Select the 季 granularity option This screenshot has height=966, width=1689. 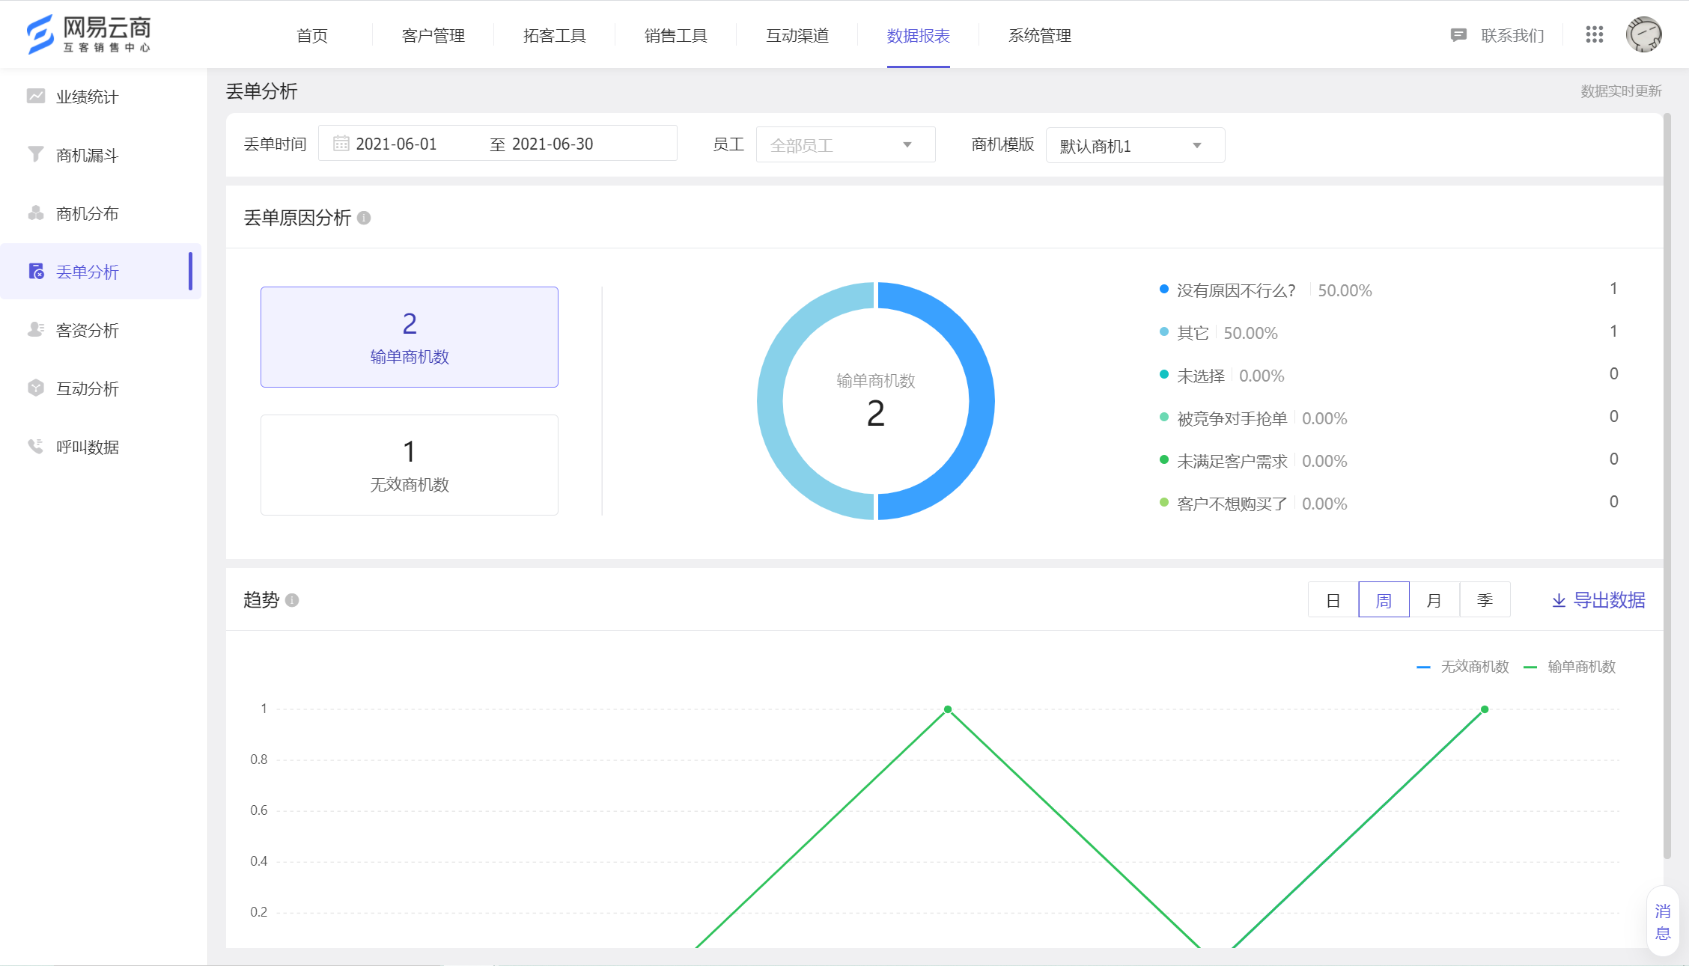pos(1485,600)
